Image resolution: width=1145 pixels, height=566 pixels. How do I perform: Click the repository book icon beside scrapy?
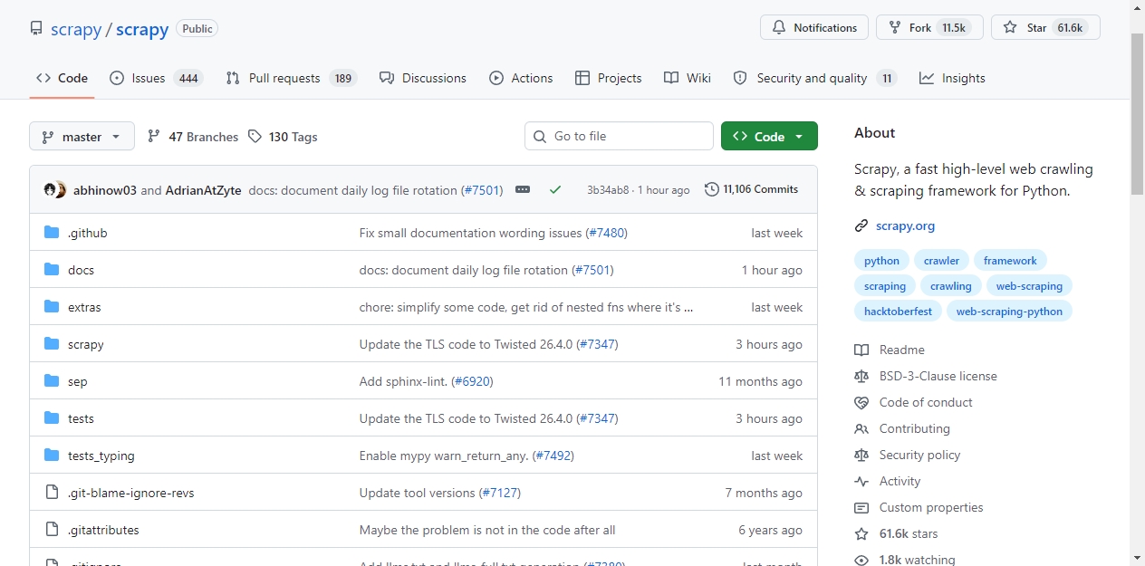coord(36,28)
